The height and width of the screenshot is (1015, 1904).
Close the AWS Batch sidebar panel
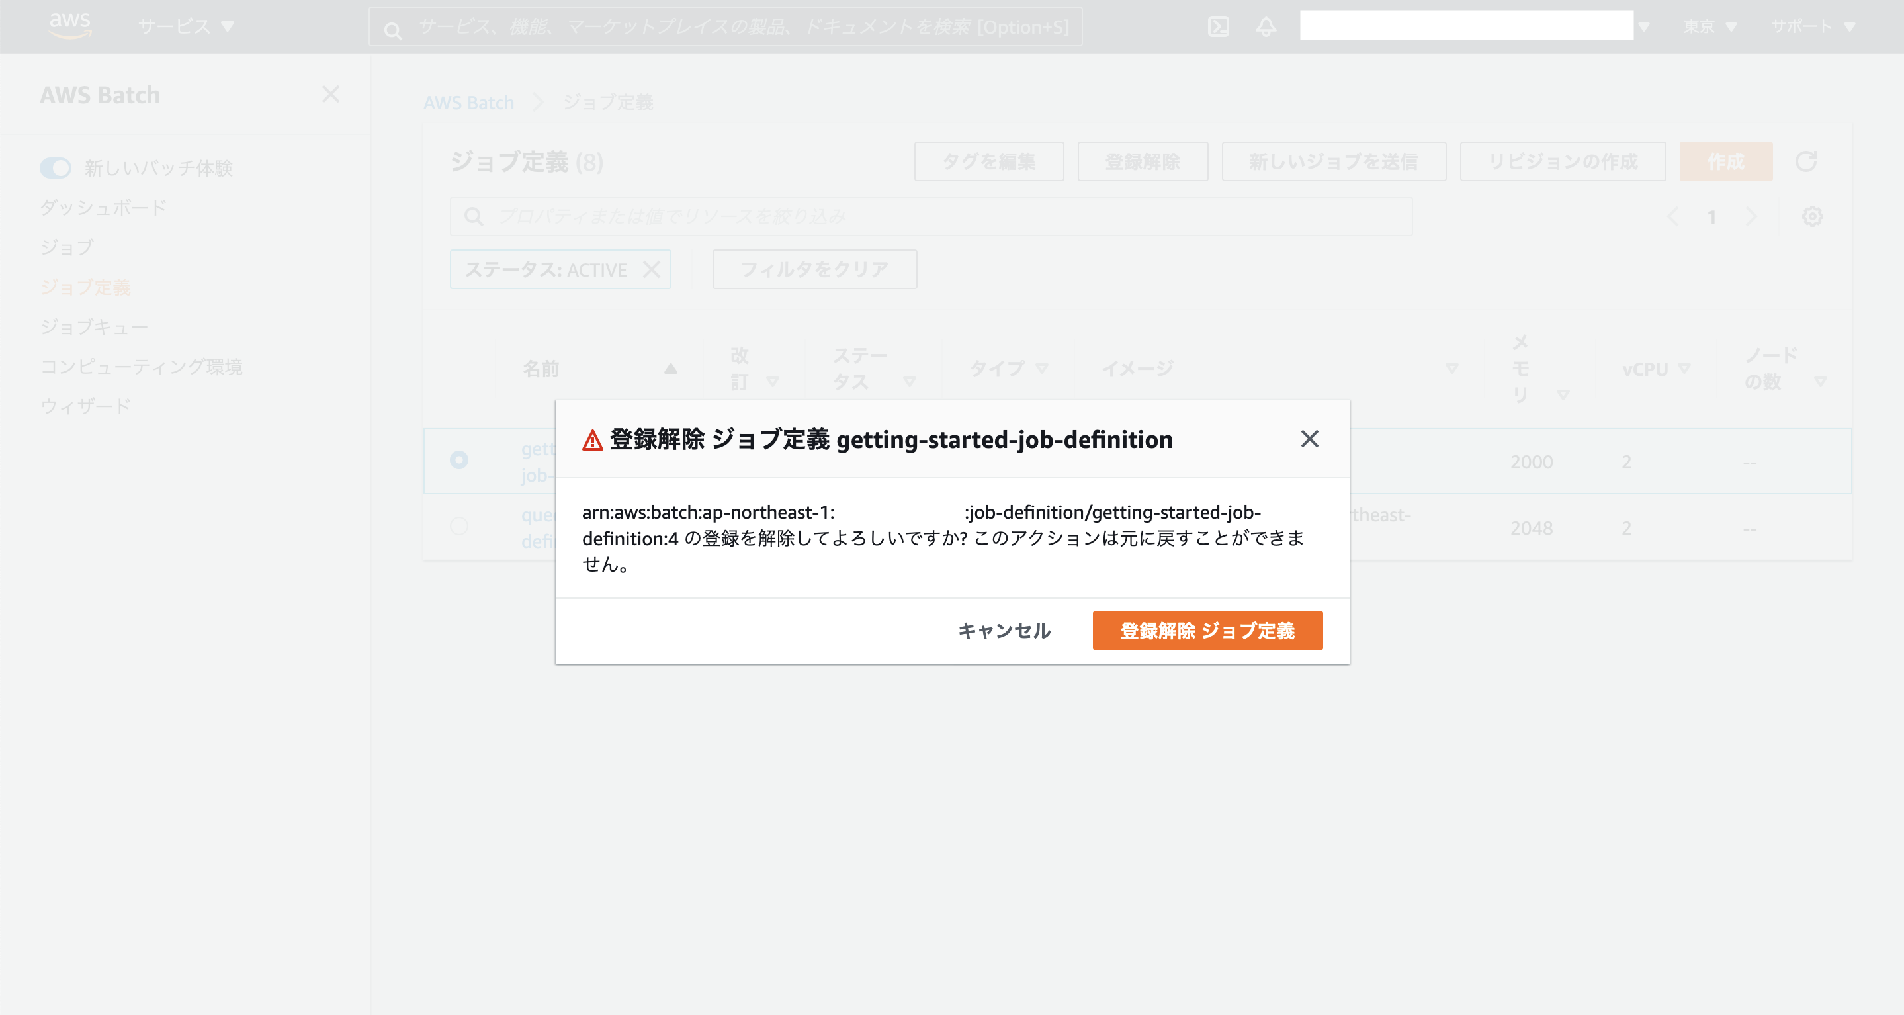[x=330, y=95]
